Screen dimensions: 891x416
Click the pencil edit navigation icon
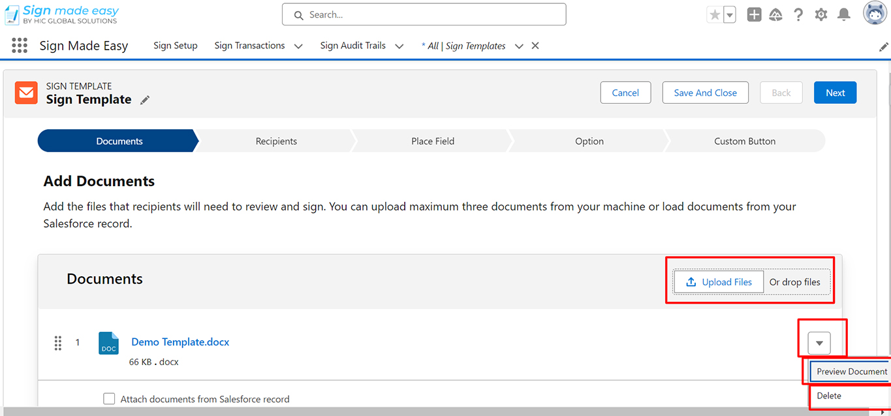point(884,46)
